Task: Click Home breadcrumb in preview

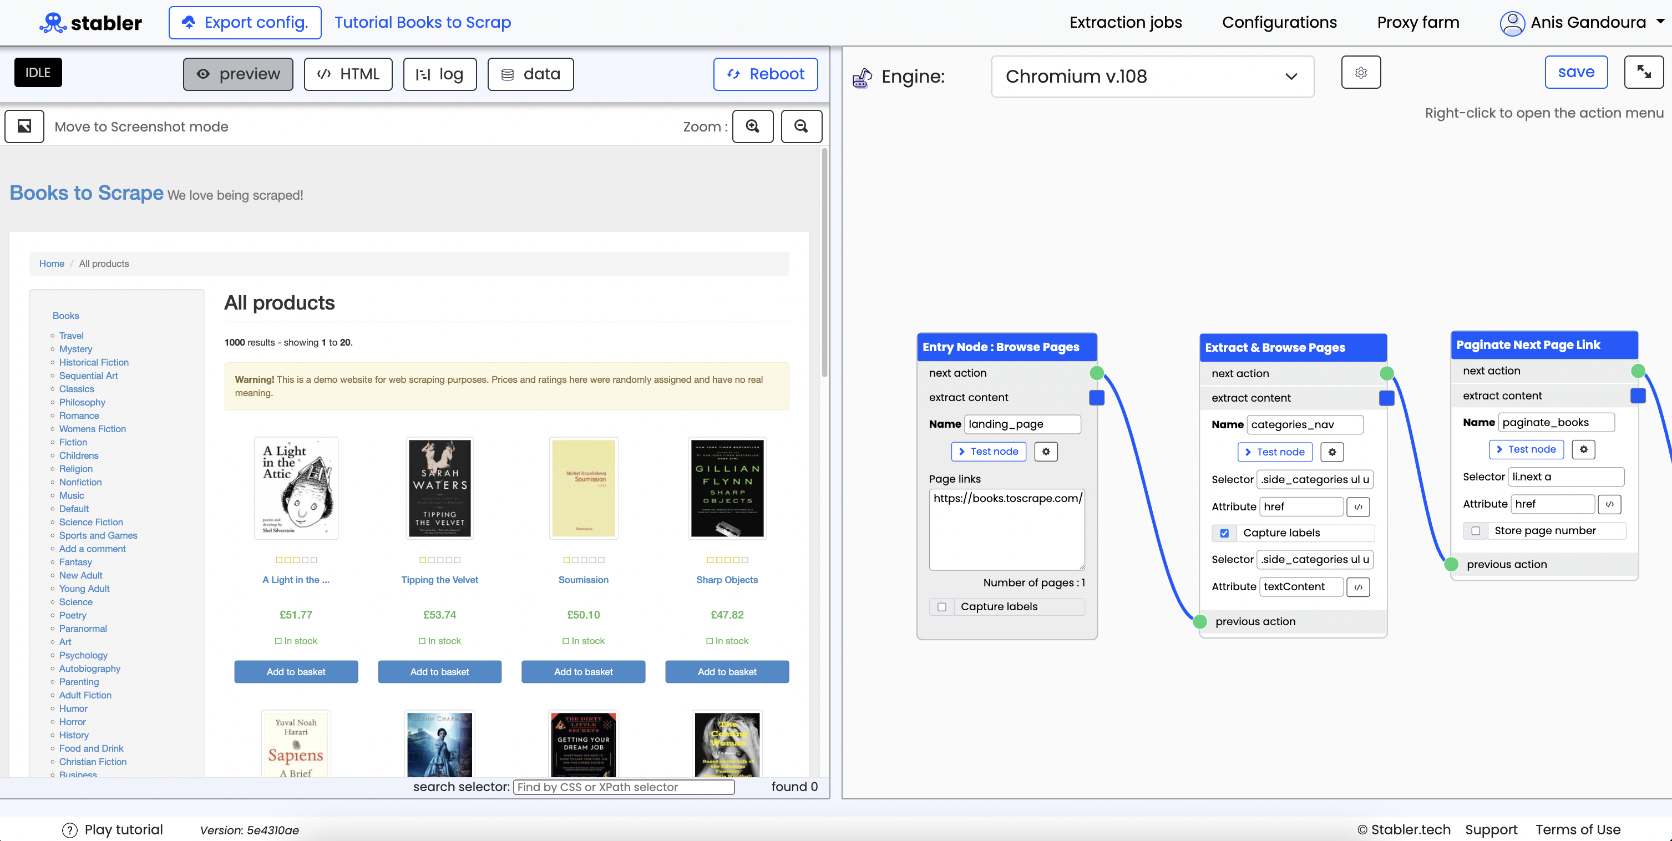Action: click(51, 264)
